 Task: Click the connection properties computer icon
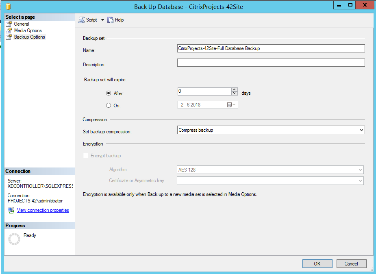[x=11, y=210]
